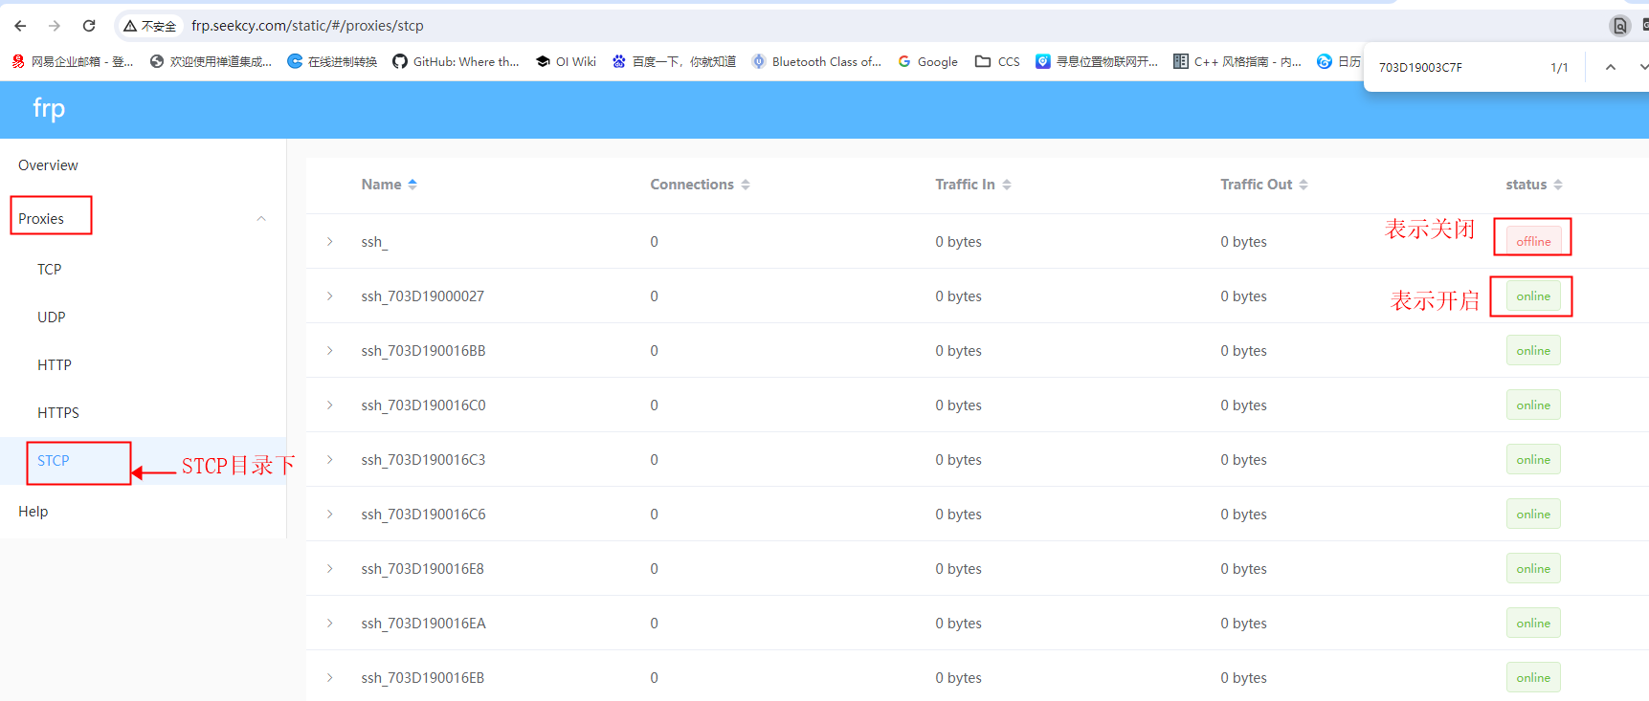Image resolution: width=1649 pixels, height=701 pixels.
Task: Collapse the Proxies submenu chevron
Action: coord(261,219)
